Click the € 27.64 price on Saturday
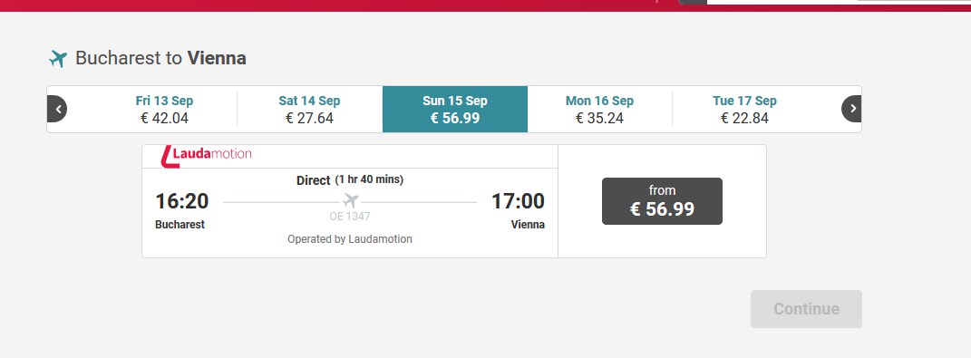This screenshot has width=971, height=358. [x=310, y=118]
